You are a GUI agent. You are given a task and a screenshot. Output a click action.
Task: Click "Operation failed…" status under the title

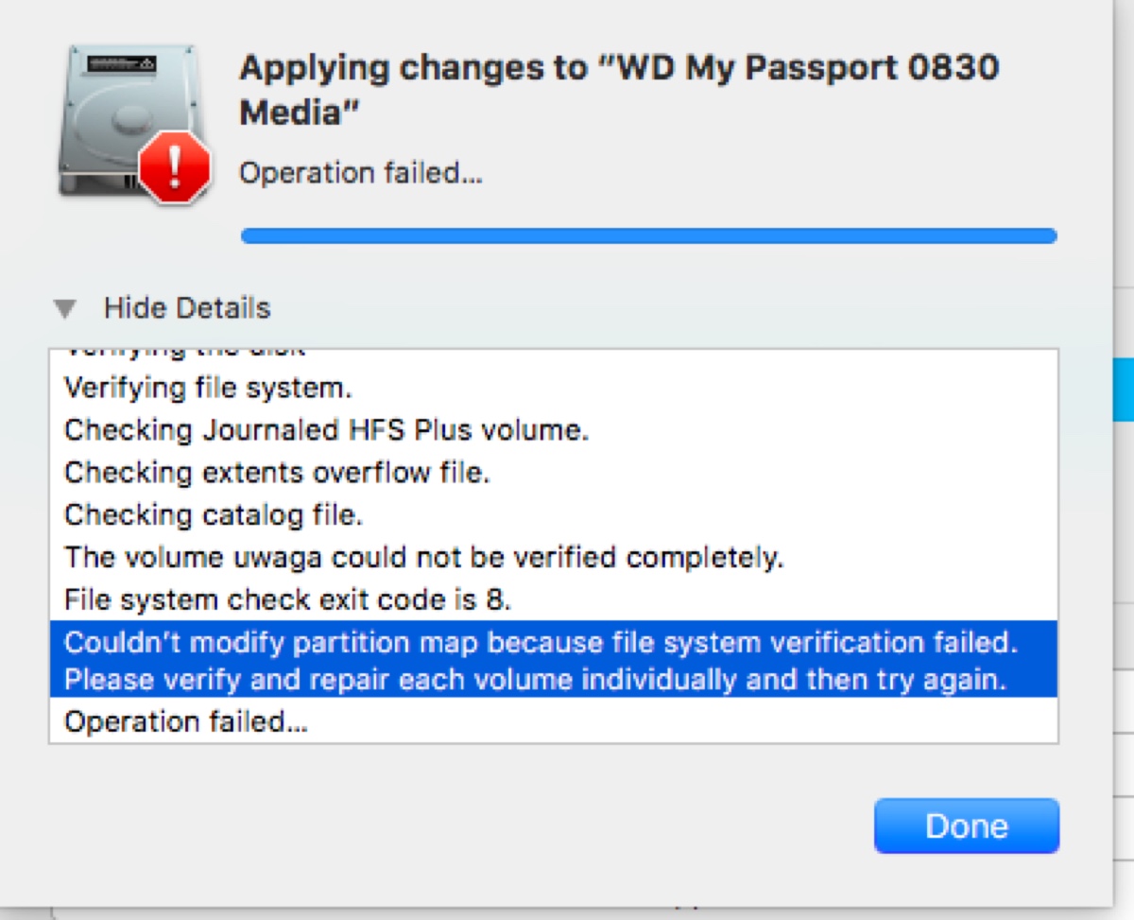360,174
